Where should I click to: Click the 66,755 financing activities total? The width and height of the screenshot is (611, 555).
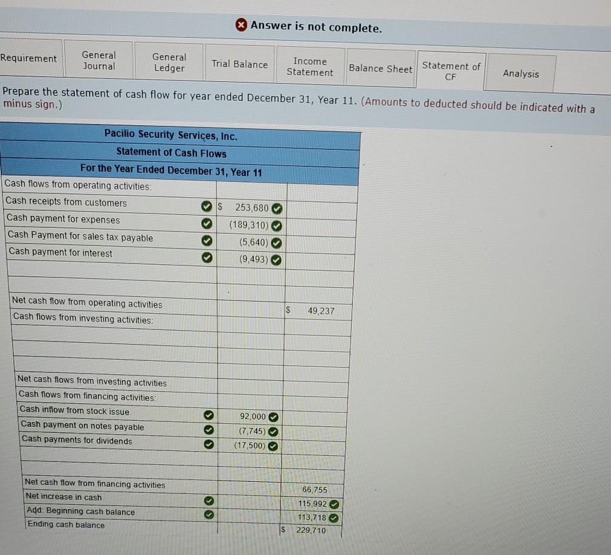click(x=313, y=490)
